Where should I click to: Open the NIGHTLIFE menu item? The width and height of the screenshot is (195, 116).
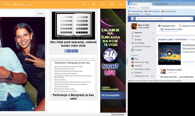coord(18,4)
